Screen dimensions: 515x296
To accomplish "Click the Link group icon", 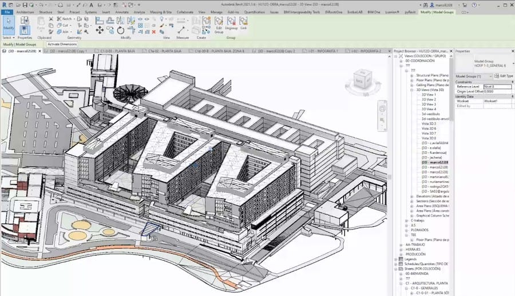I will tap(244, 24).
